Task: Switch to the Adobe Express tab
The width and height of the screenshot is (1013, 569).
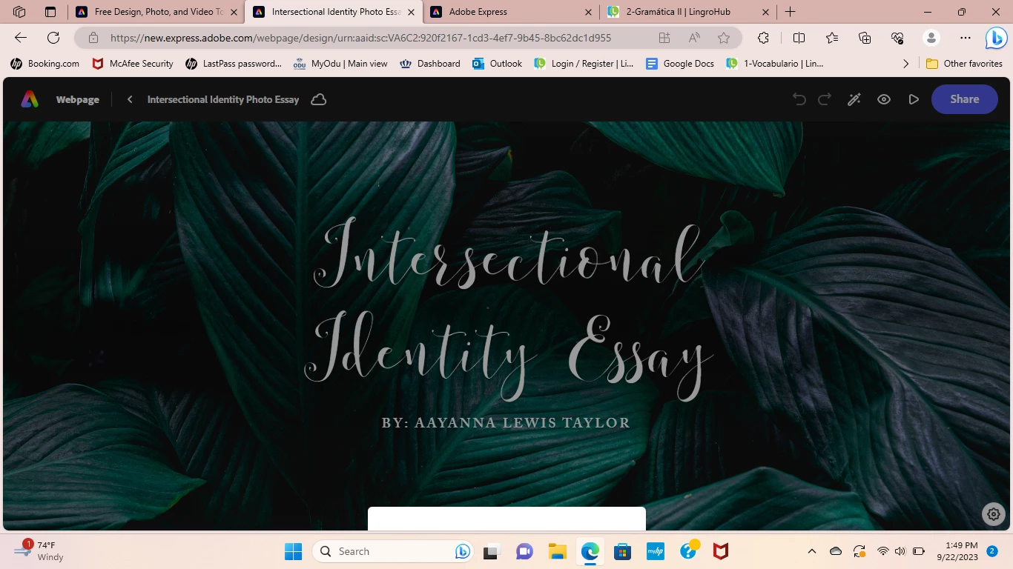Action: click(512, 12)
